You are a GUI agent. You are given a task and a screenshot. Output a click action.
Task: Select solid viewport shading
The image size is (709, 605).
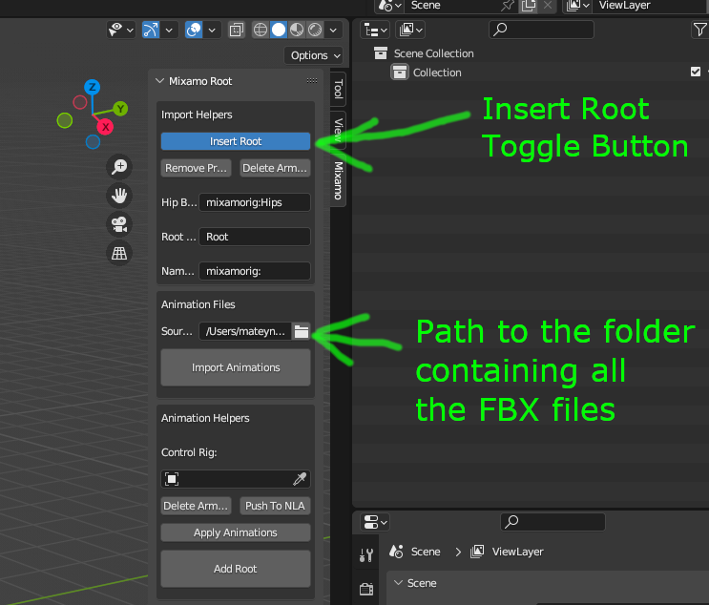(279, 30)
